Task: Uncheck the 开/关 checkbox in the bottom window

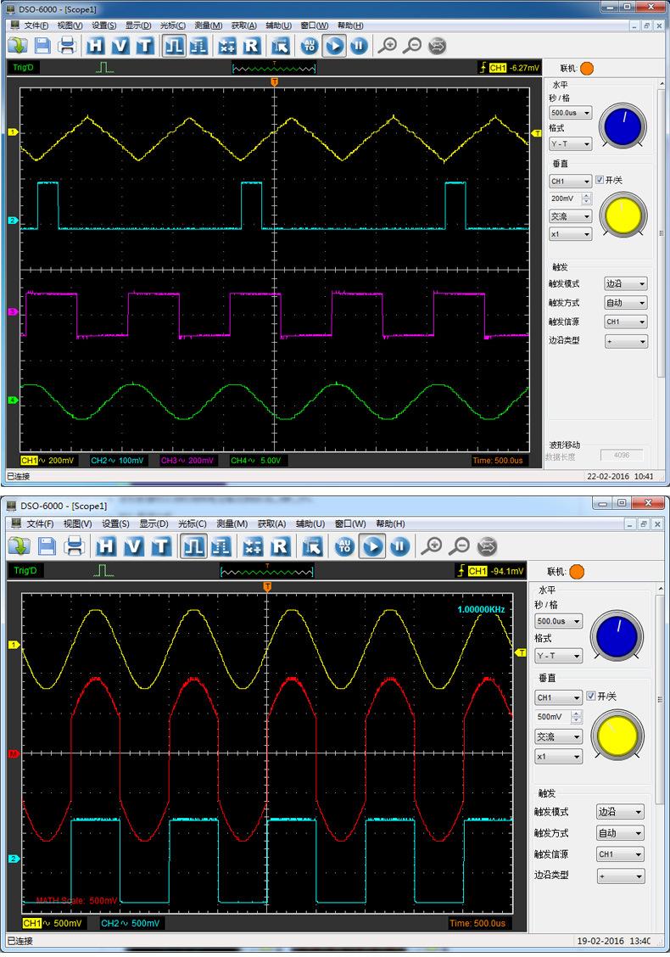Action: tap(591, 697)
